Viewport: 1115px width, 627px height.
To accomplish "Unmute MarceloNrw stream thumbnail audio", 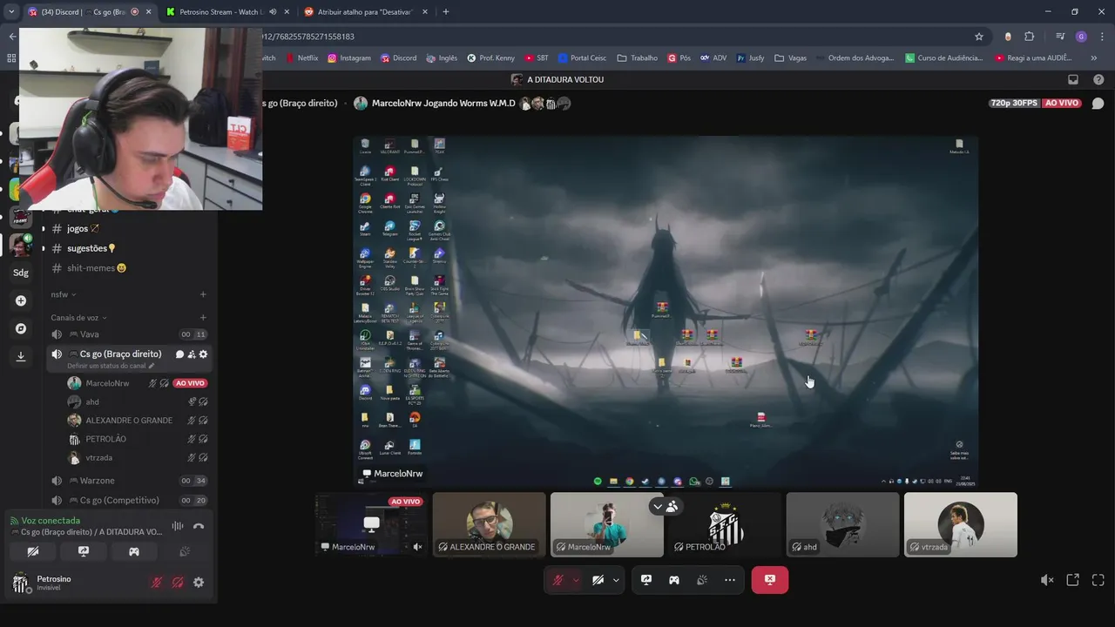I will coord(417,547).
